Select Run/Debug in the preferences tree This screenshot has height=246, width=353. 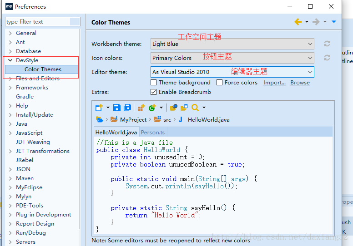coord(31,233)
